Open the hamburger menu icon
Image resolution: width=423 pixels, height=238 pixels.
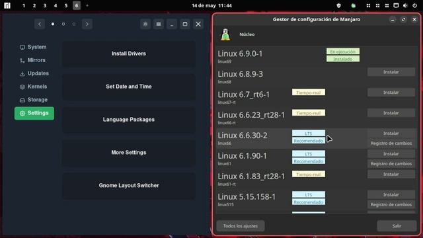click(159, 24)
